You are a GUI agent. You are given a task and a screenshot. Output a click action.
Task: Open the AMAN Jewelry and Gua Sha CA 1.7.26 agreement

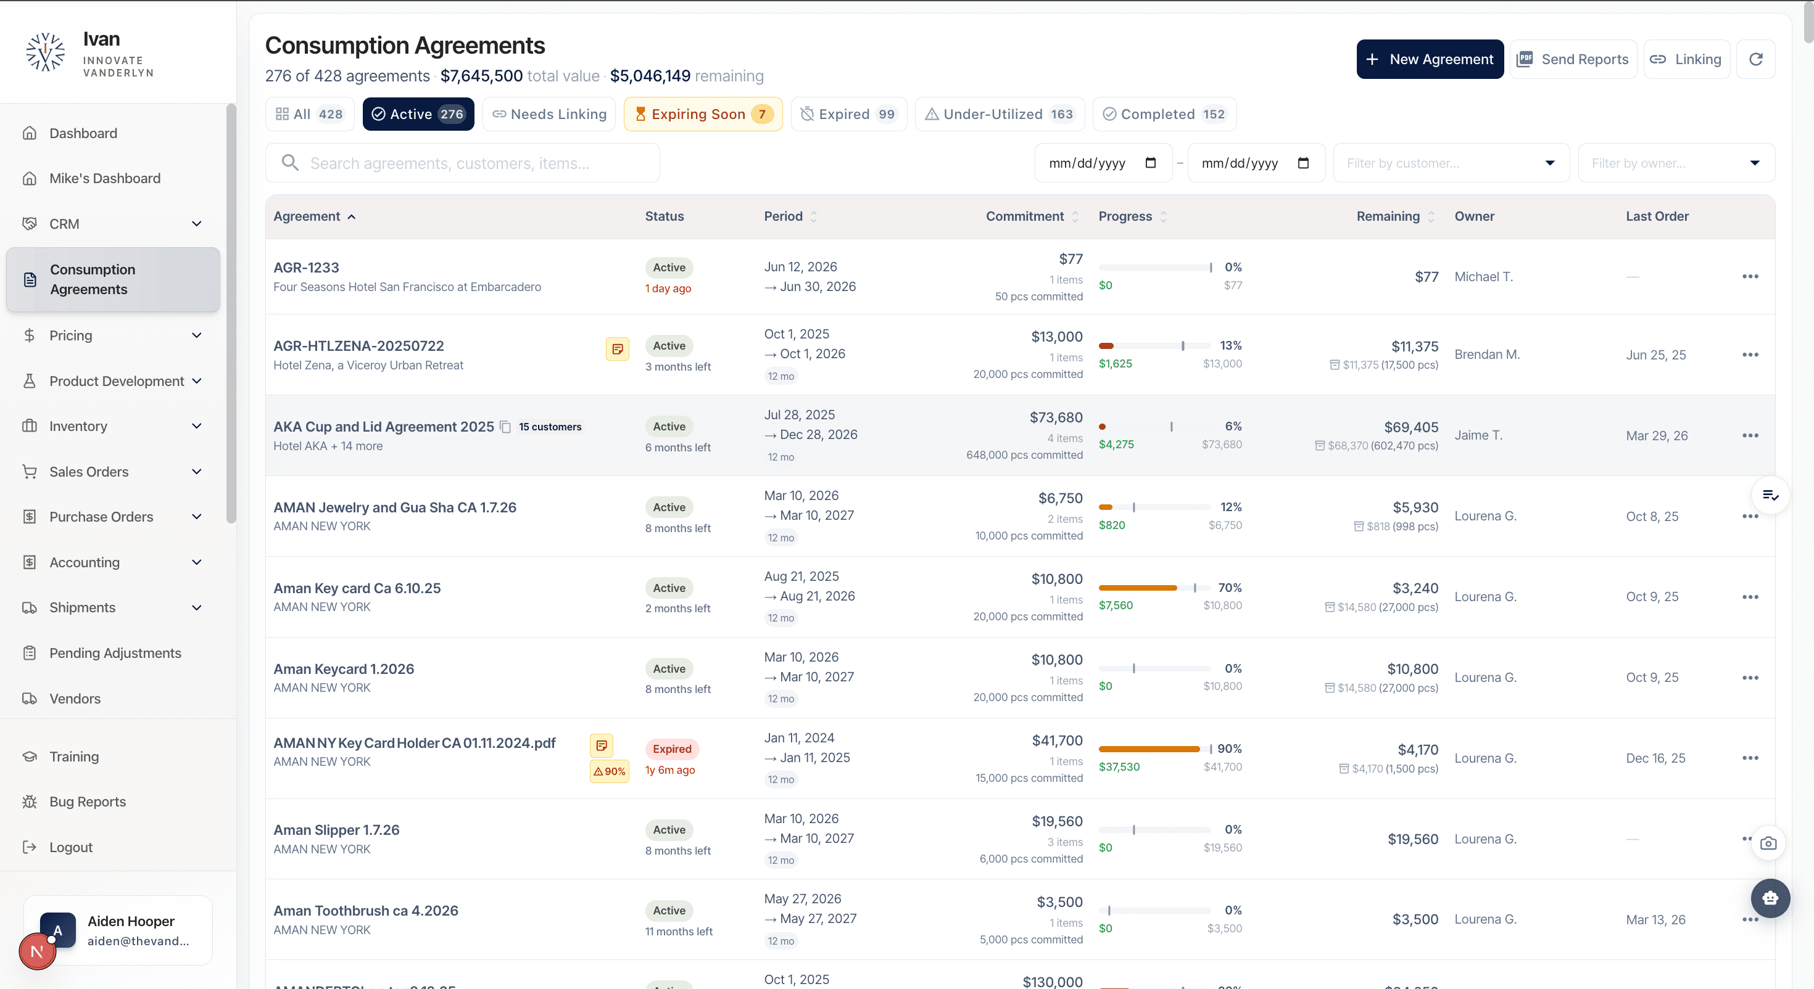[x=394, y=507]
